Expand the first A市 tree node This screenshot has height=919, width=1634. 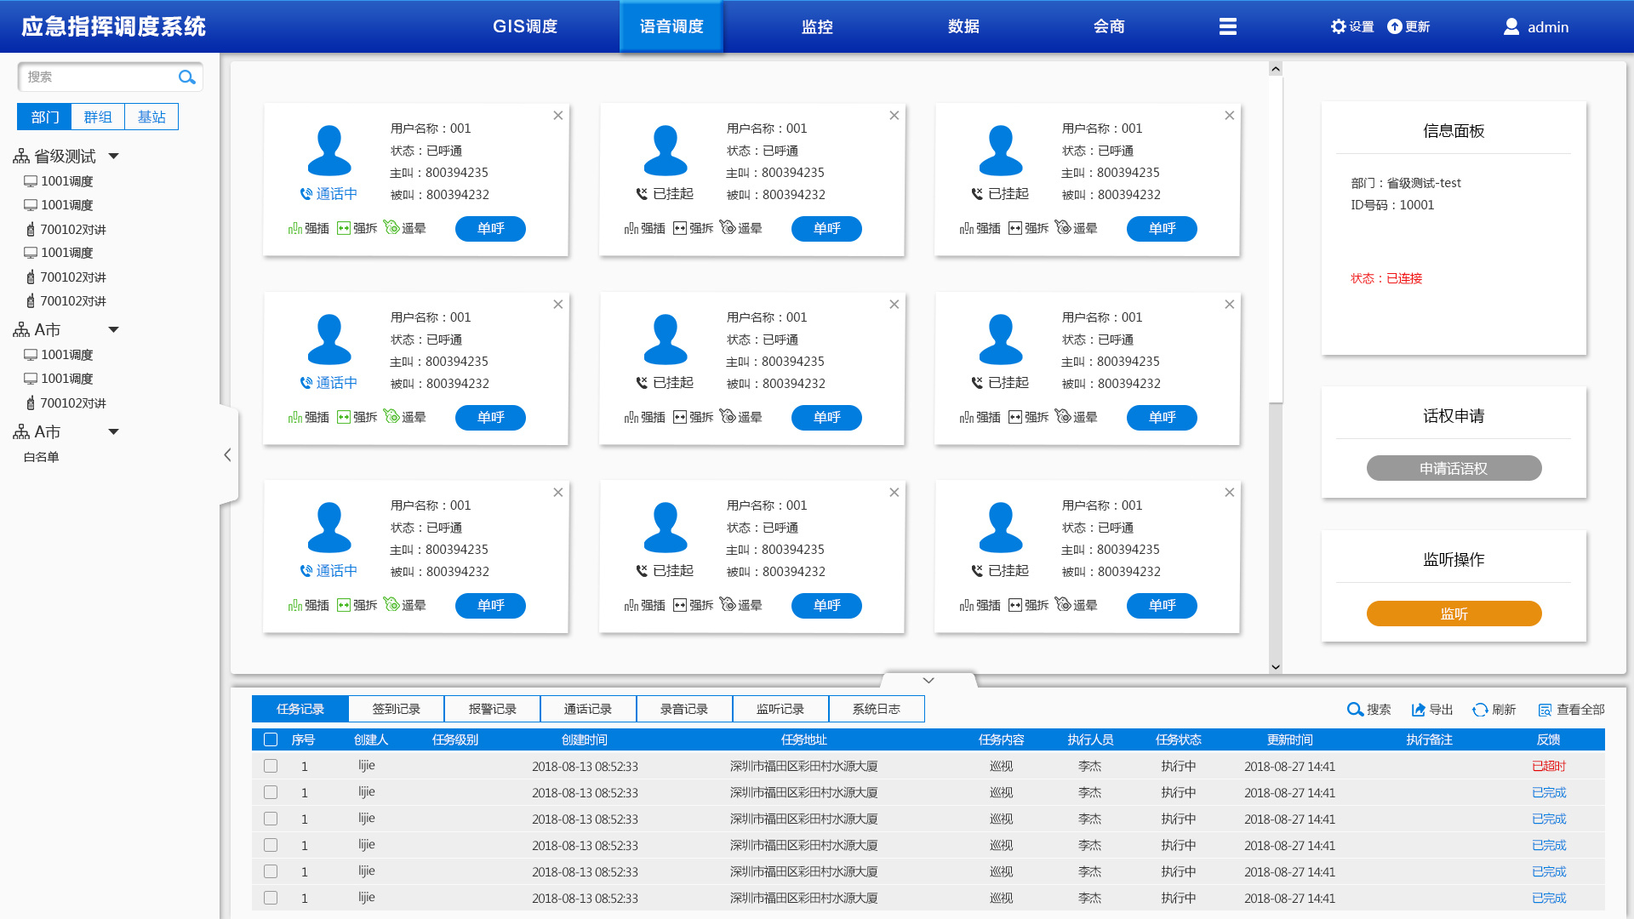(x=113, y=329)
